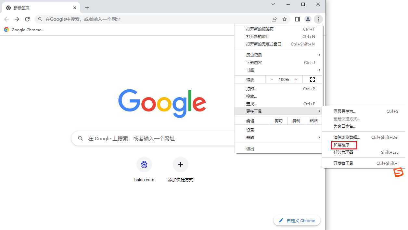Viewport: 408px width, 230px height.
Task: Click the fullscreen icon in the zoom row
Action: pos(312,80)
